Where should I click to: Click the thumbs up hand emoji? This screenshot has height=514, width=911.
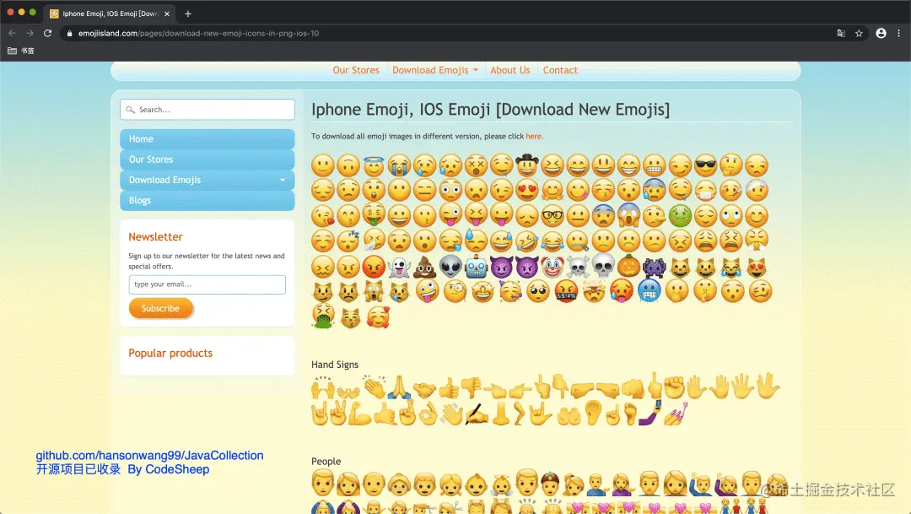pos(449,388)
